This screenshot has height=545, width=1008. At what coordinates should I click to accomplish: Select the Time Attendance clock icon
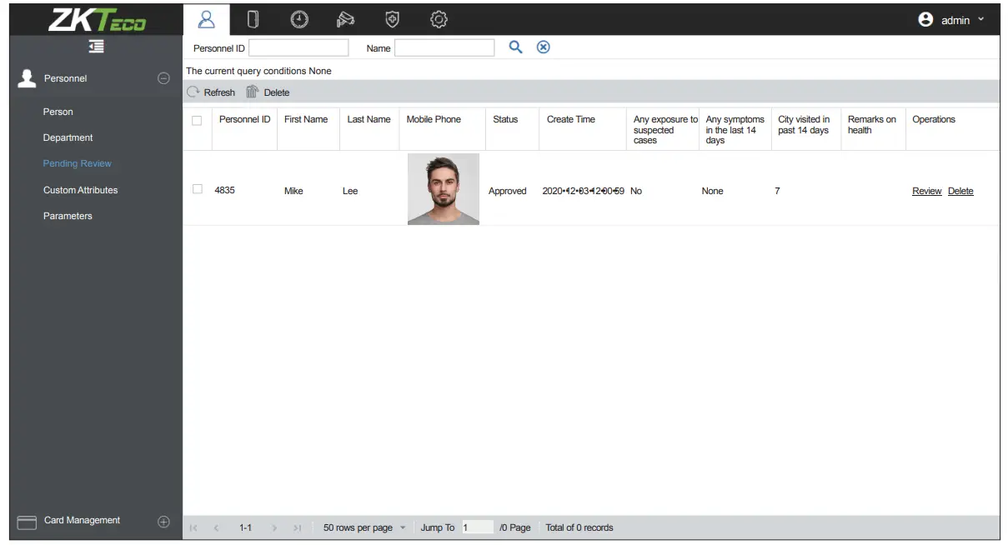point(299,19)
